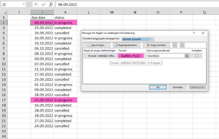The image size is (219, 139).
Task: Click pink 'in progress' cell in row 17
Action: click(65, 100)
